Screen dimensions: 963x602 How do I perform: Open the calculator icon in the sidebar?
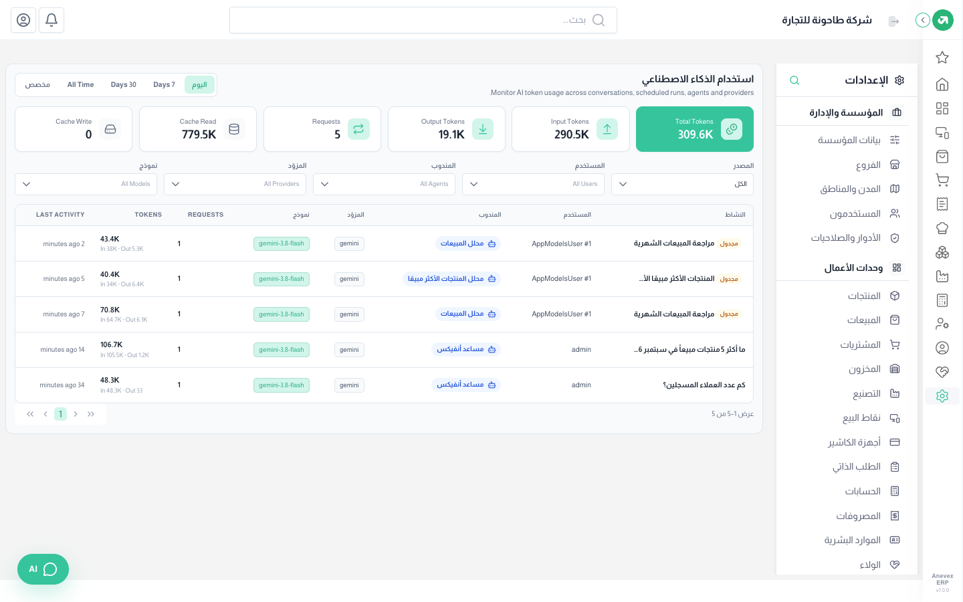coord(942,300)
